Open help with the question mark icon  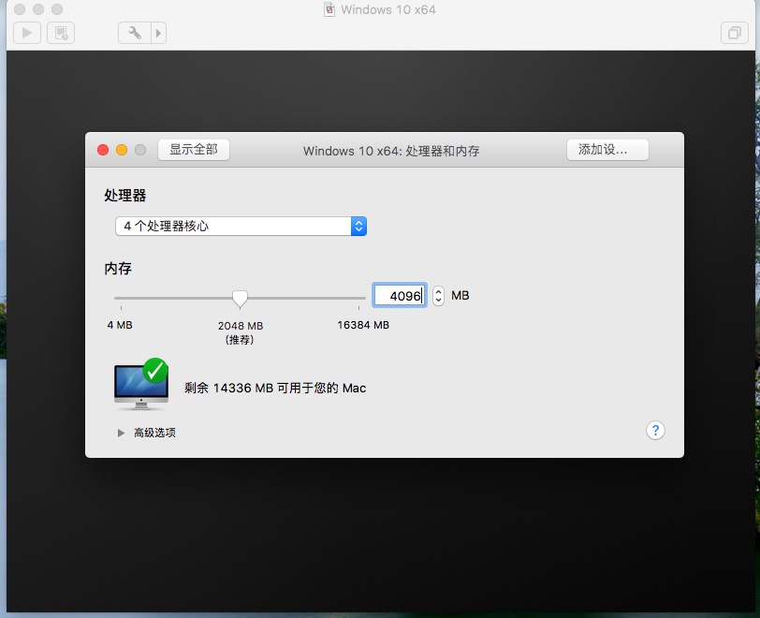(655, 431)
